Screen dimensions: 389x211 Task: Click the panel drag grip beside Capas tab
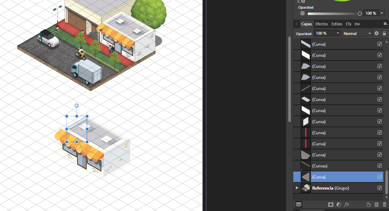click(296, 24)
